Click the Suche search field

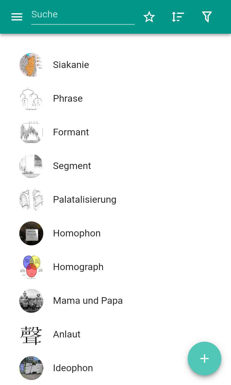(83, 15)
